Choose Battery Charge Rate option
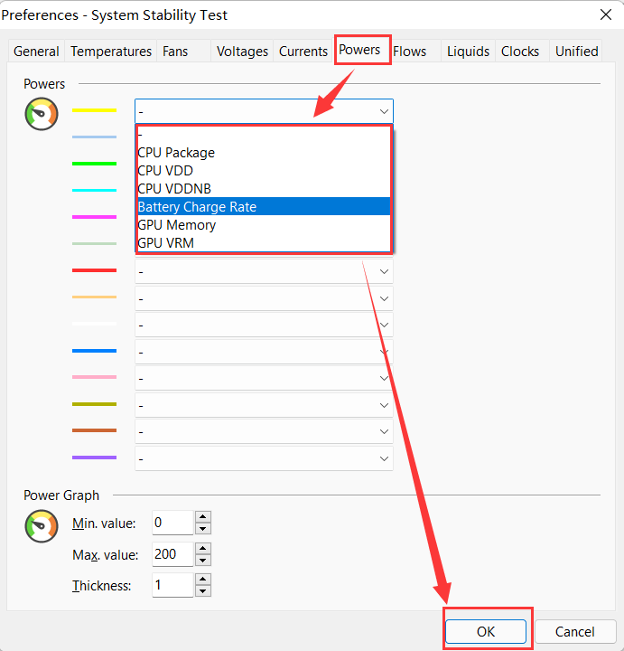624x651 pixels. pos(197,207)
